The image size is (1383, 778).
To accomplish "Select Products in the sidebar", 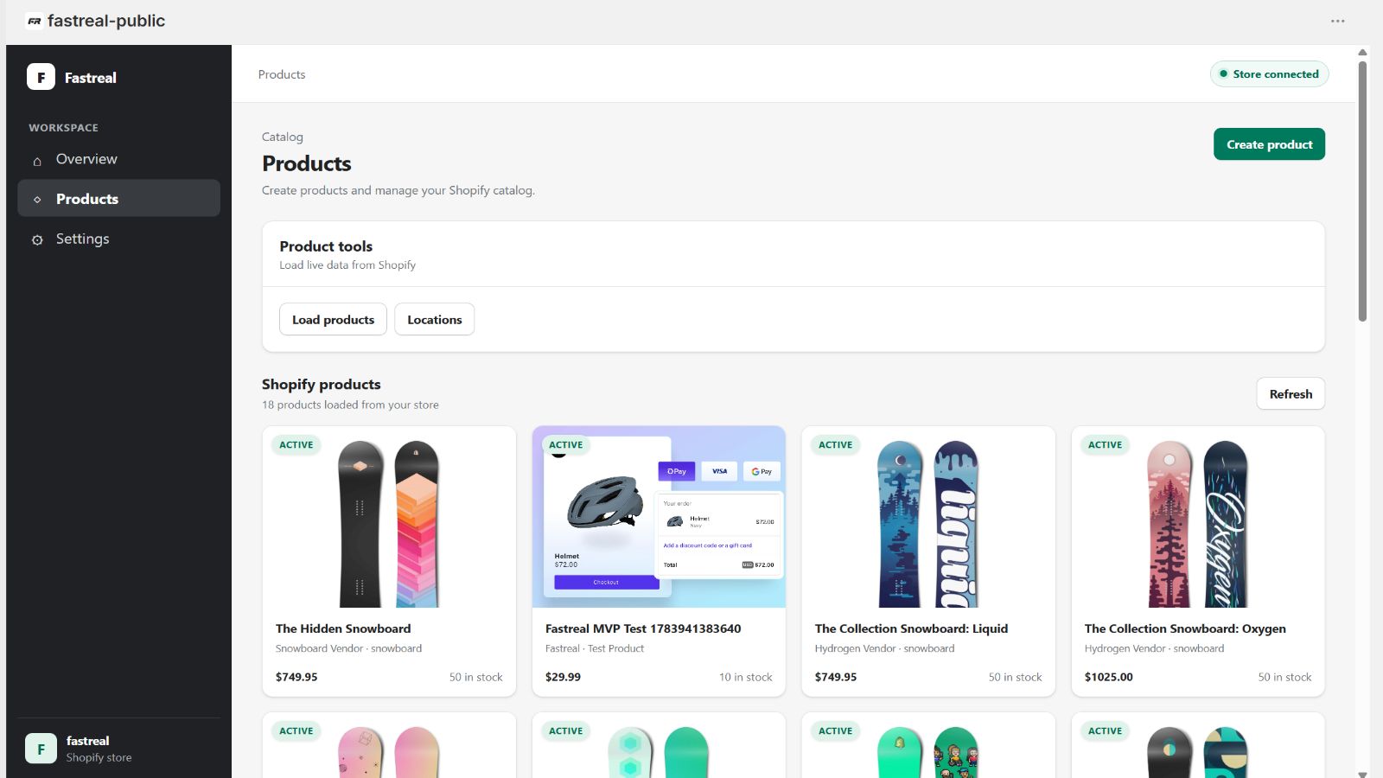I will [118, 199].
